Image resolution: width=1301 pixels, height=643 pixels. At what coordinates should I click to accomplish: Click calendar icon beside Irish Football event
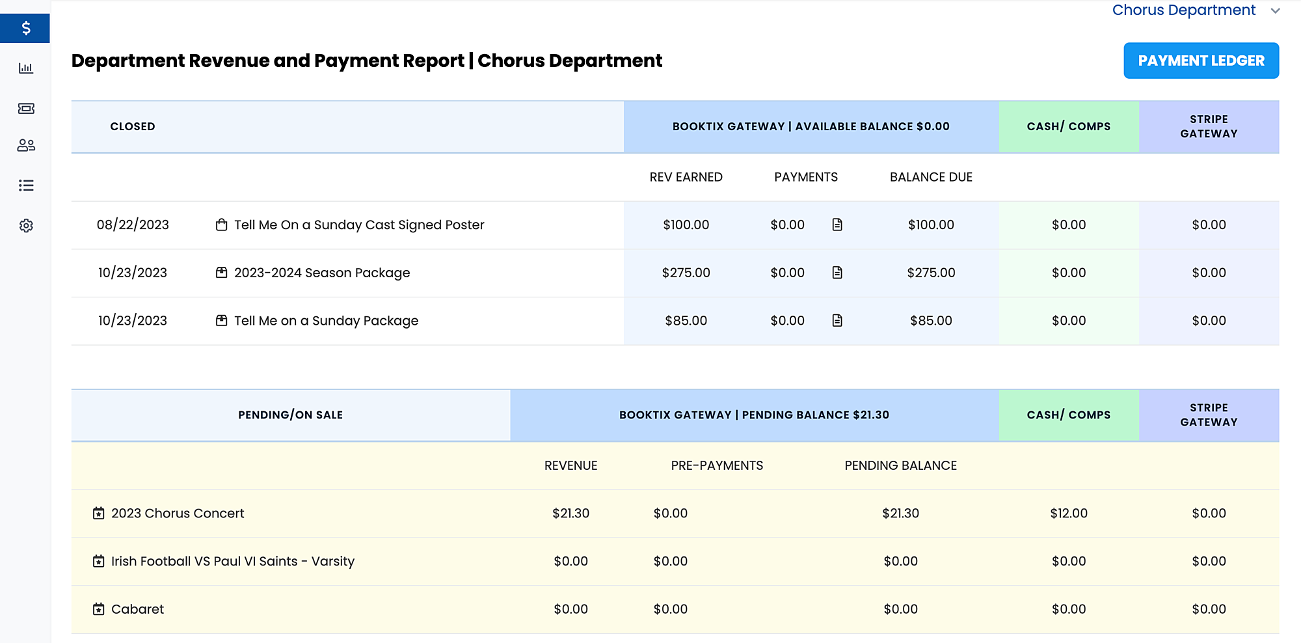99,562
